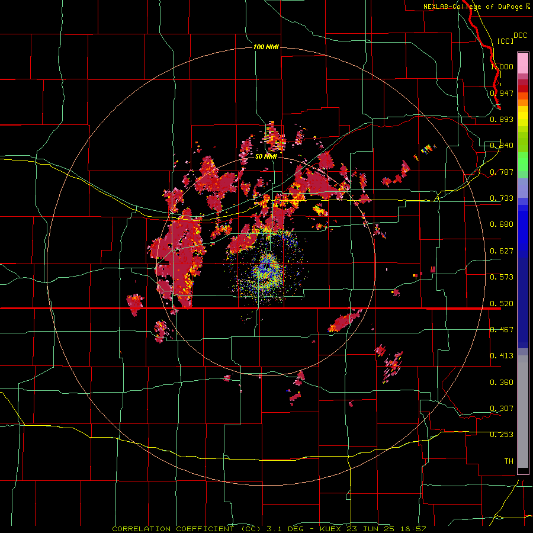533x533 pixels.
Task: Pick the gray lower segment of color bar
Action: point(523,412)
